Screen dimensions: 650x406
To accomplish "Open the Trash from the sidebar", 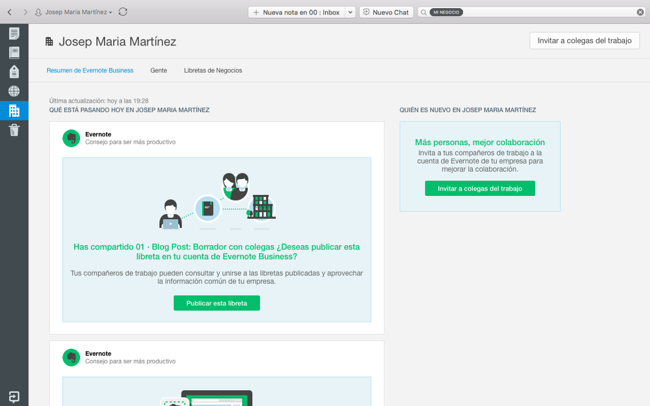I will 14,130.
